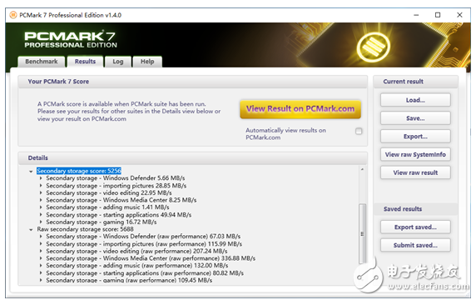Screen dimensions: 476x300
Task: Expand importing pictures 28.85 MB/s row
Action: [x=41, y=185]
